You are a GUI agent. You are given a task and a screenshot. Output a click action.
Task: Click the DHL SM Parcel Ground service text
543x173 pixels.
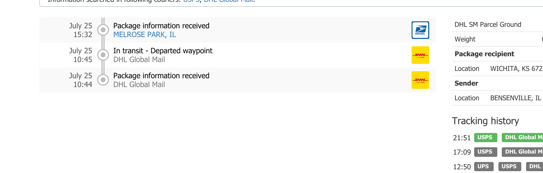(x=488, y=25)
